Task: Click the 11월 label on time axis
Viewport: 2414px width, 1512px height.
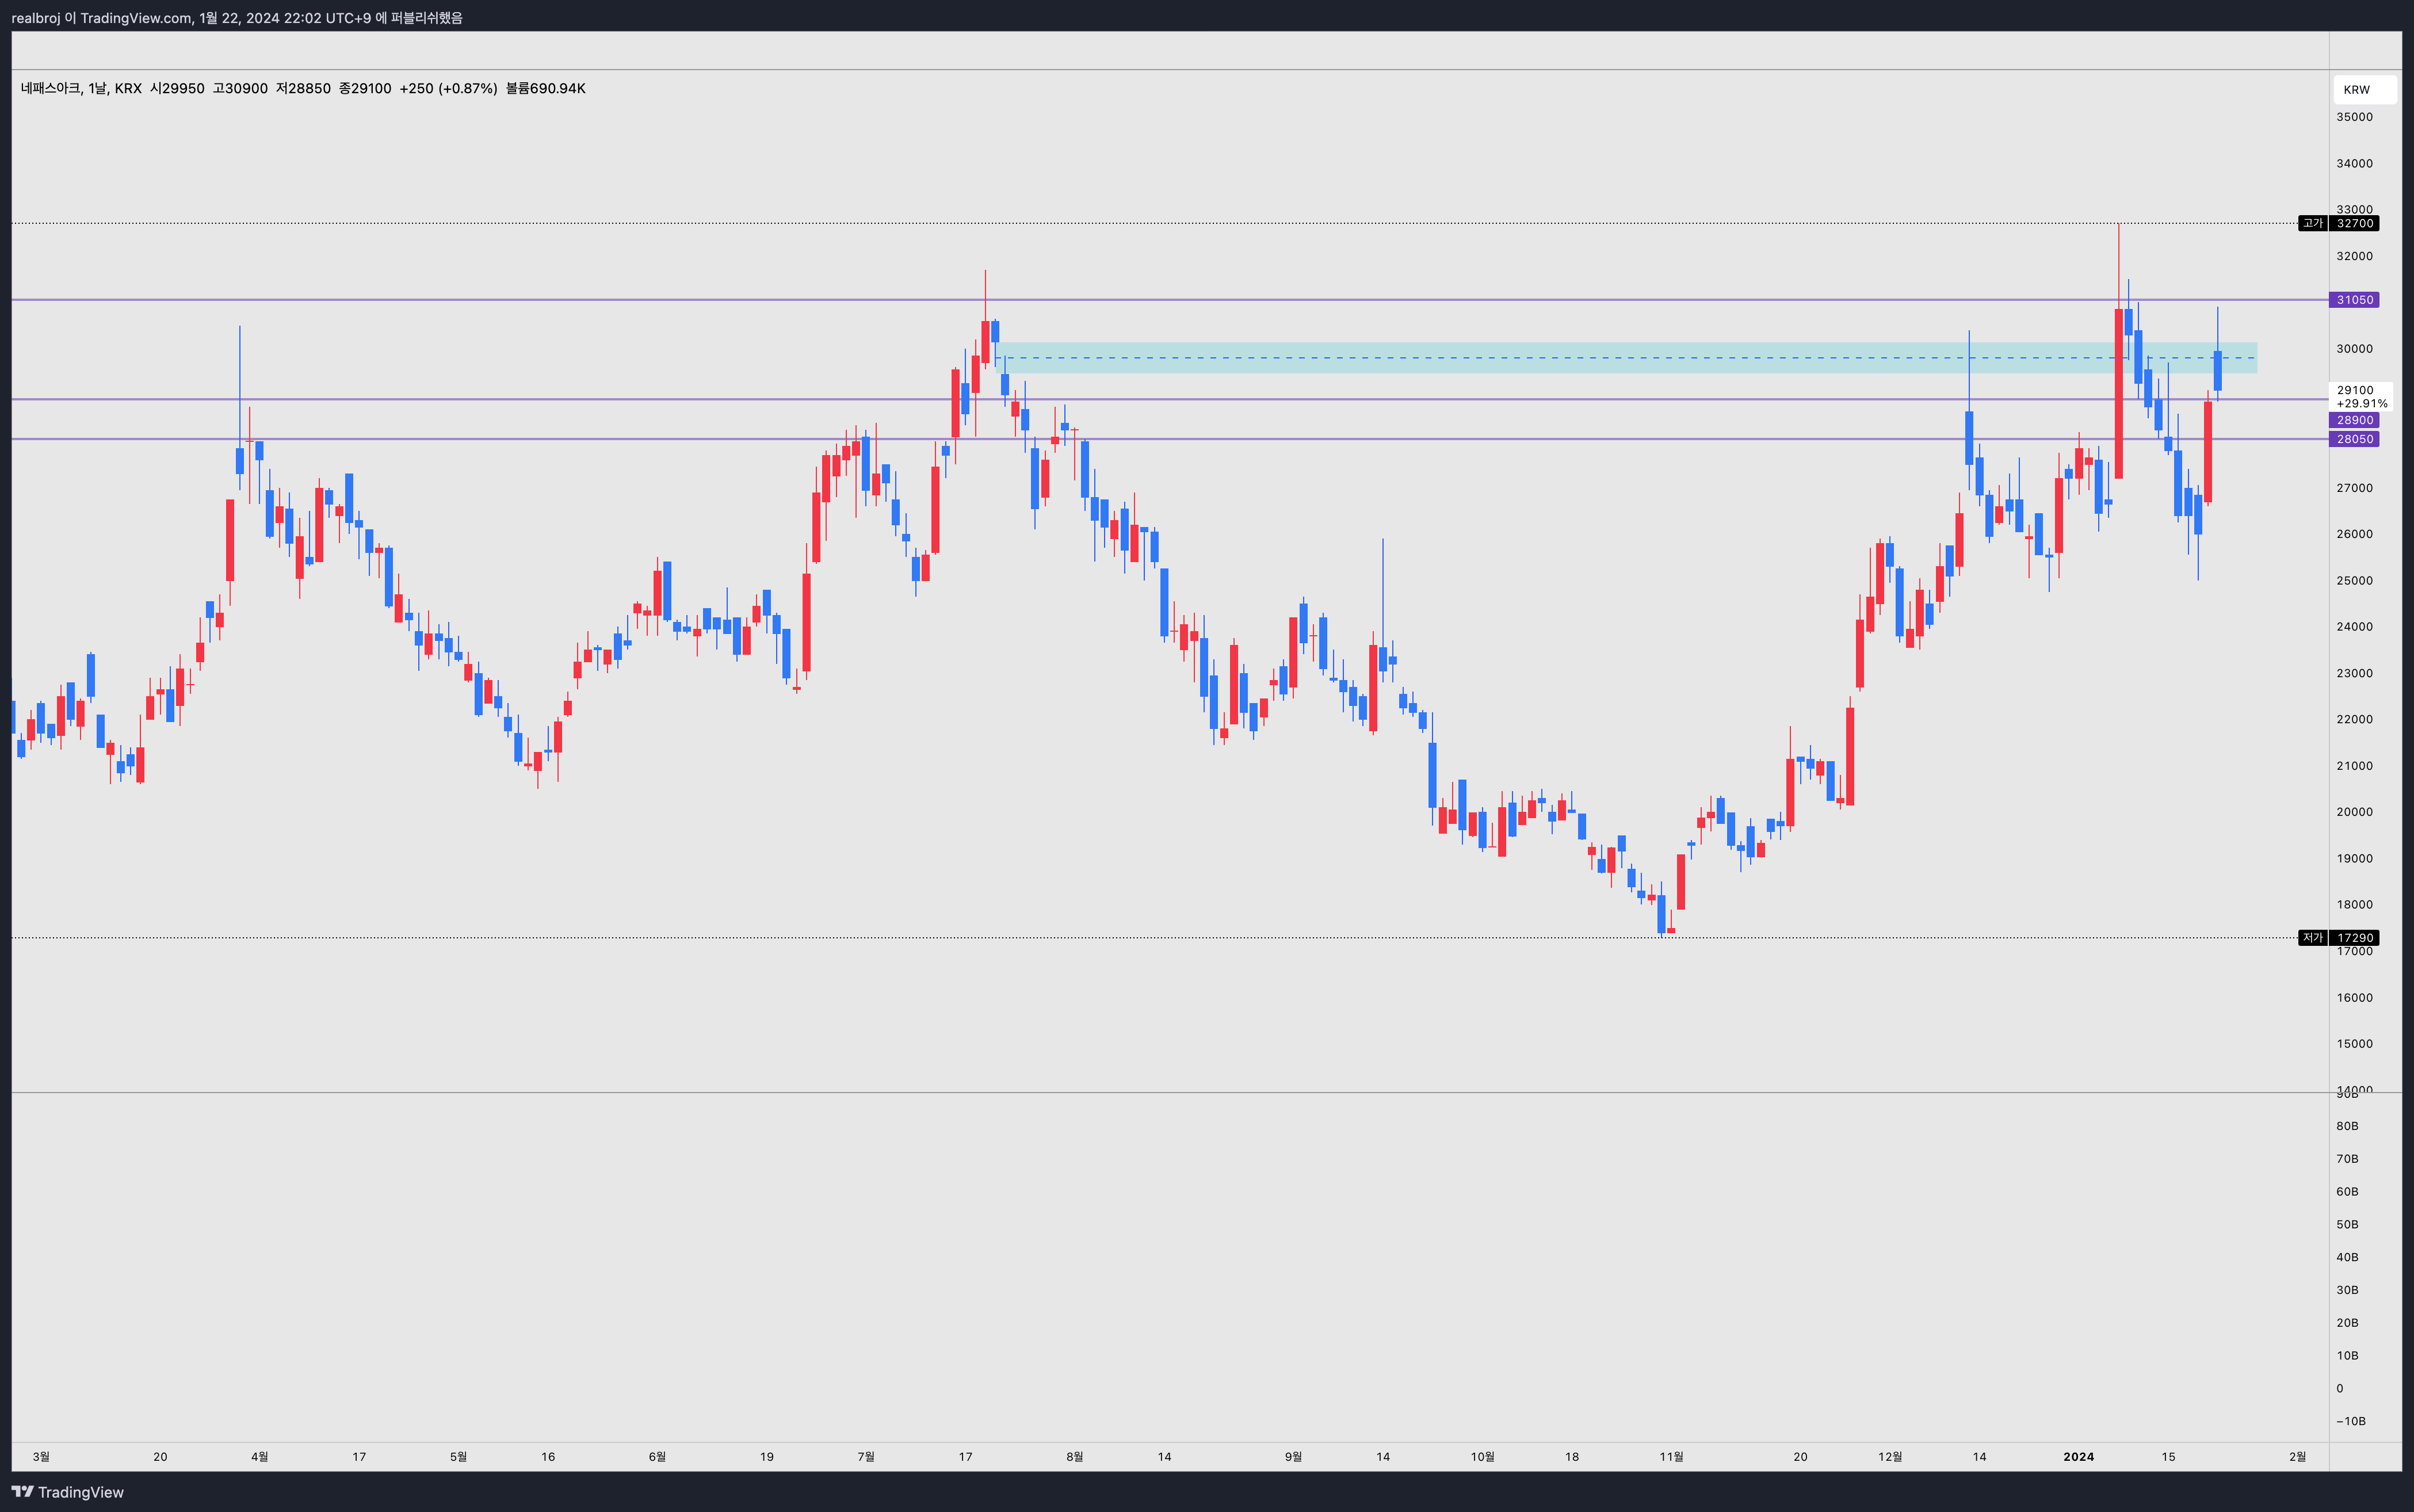Action: pyautogui.click(x=1671, y=1456)
